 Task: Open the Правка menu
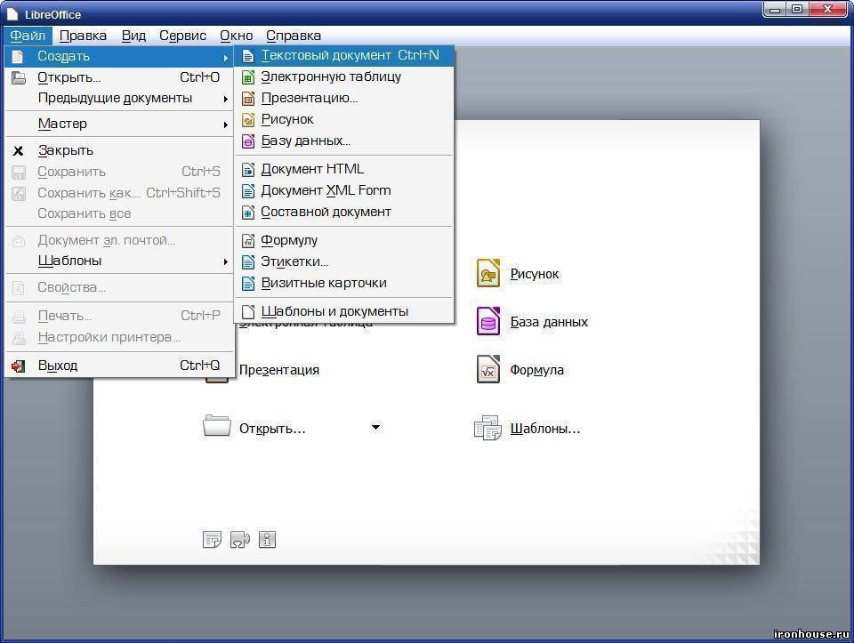pyautogui.click(x=83, y=36)
